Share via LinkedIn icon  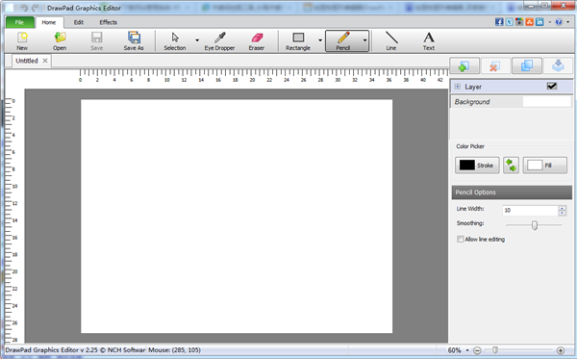539,22
